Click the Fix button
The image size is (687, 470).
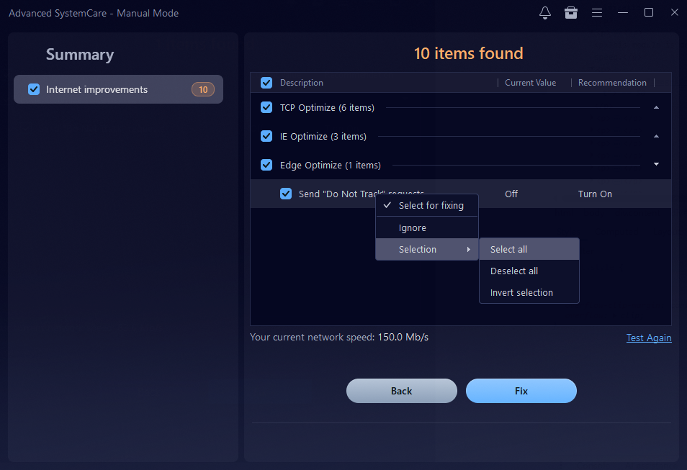click(x=521, y=391)
